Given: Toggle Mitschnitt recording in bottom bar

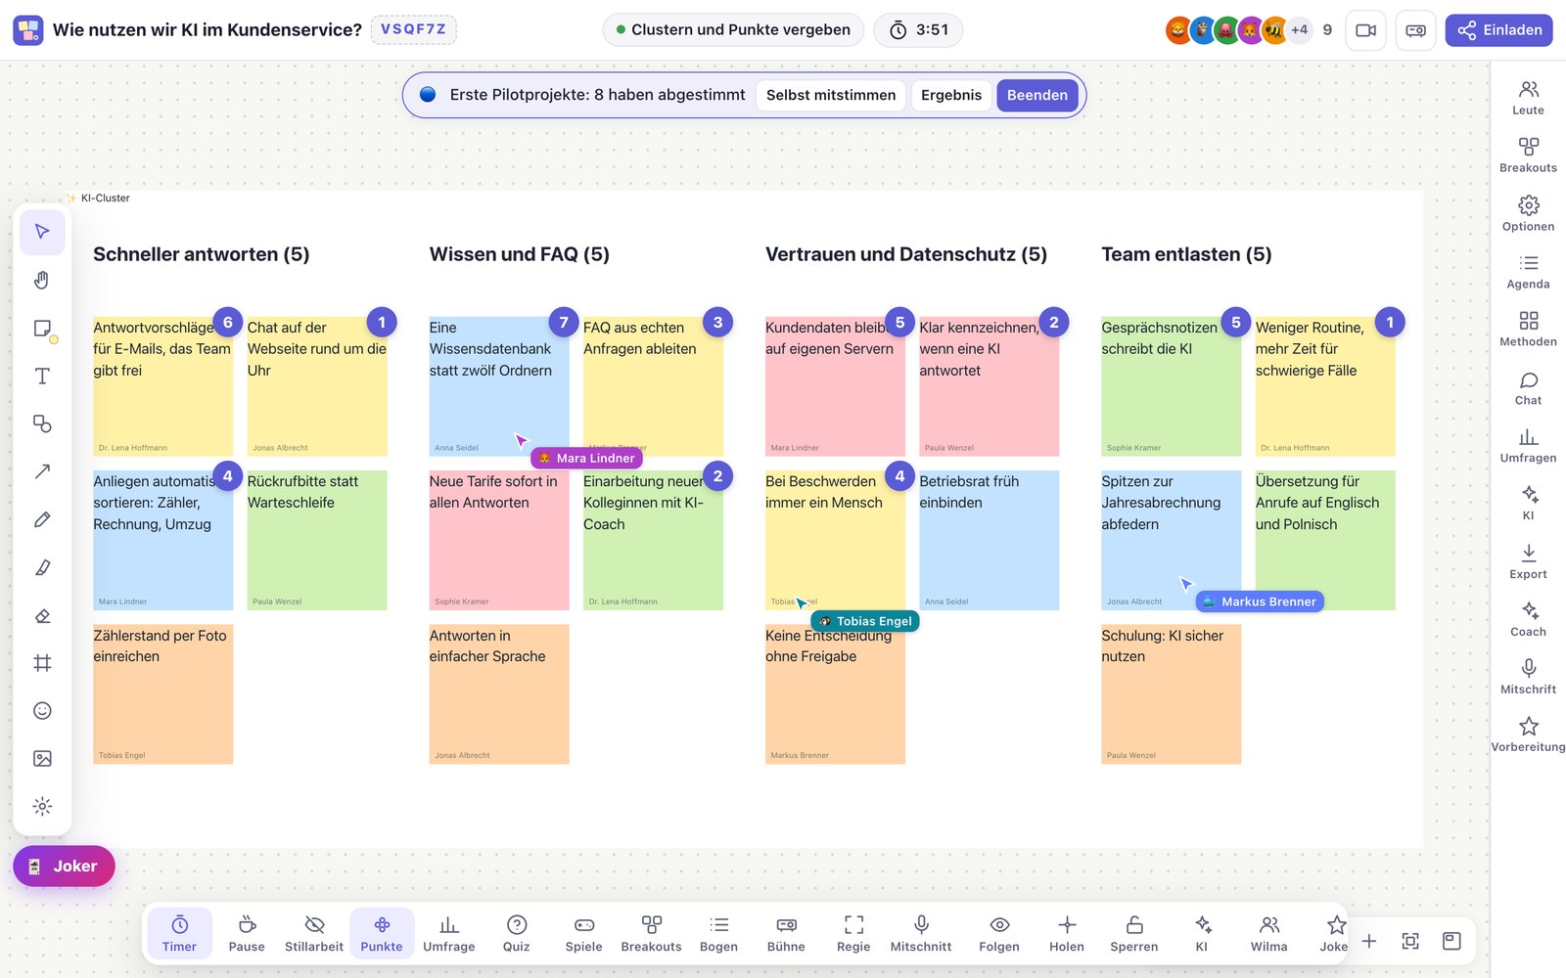Looking at the screenshot, I should (x=921, y=934).
